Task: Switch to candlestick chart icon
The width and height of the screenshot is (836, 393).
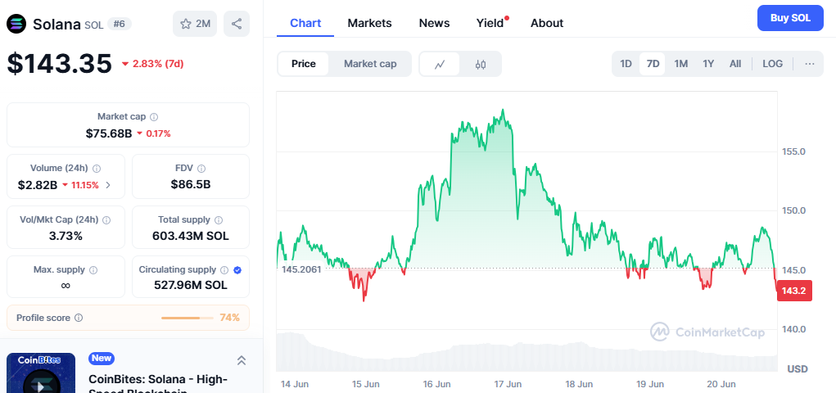Action: pyautogui.click(x=481, y=64)
